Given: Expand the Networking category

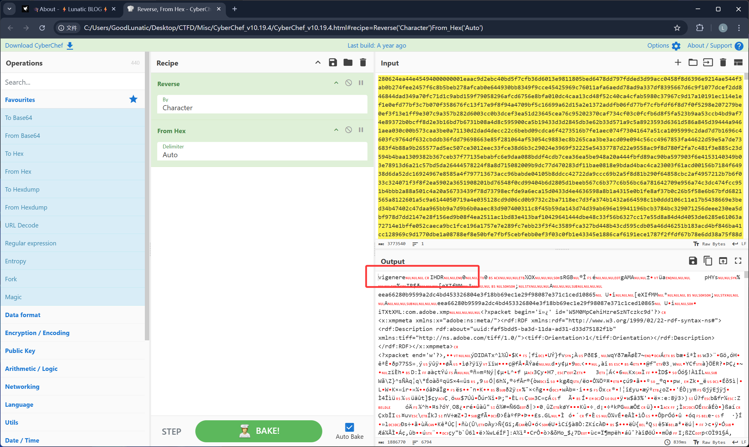Looking at the screenshot, I should pyautogui.click(x=72, y=386).
